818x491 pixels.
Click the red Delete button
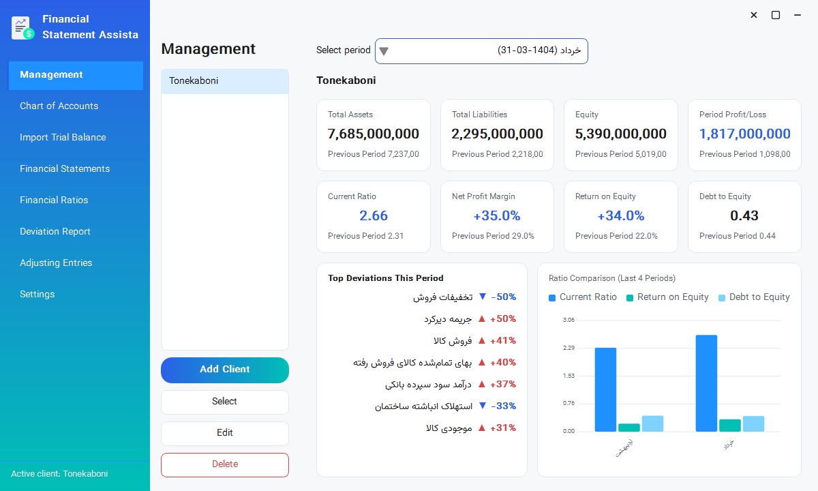click(x=225, y=464)
